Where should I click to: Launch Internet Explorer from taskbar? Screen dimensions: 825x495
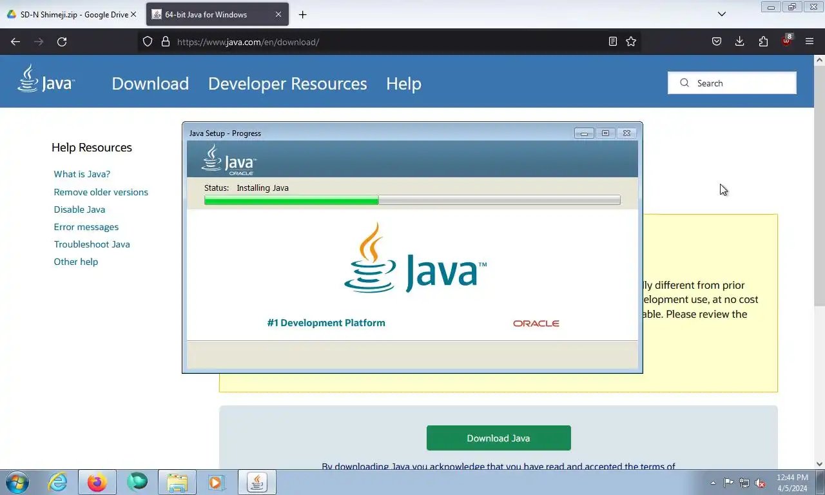point(57,482)
